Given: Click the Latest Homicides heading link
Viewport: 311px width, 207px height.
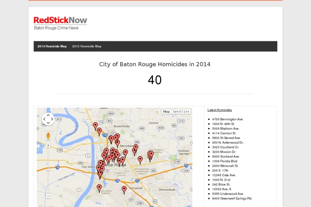Looking at the screenshot, I should tap(220, 110).
